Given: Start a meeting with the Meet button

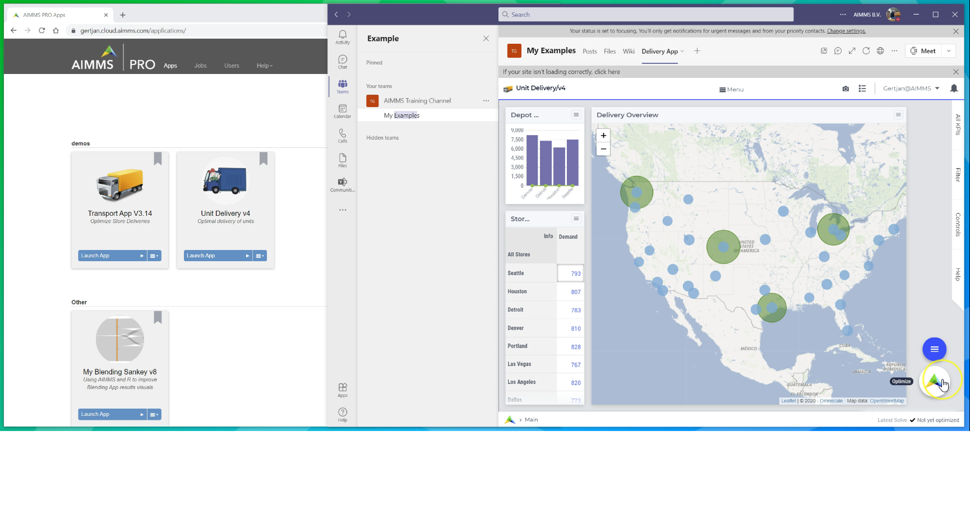Looking at the screenshot, I should [x=923, y=51].
